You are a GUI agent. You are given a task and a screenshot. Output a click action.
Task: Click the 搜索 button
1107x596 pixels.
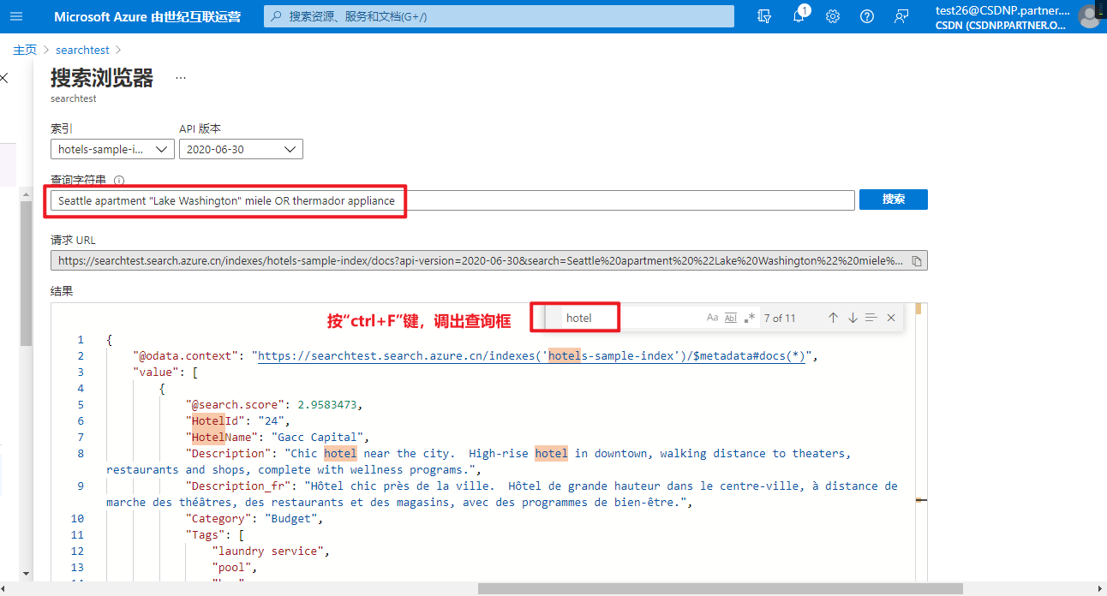[x=893, y=199]
